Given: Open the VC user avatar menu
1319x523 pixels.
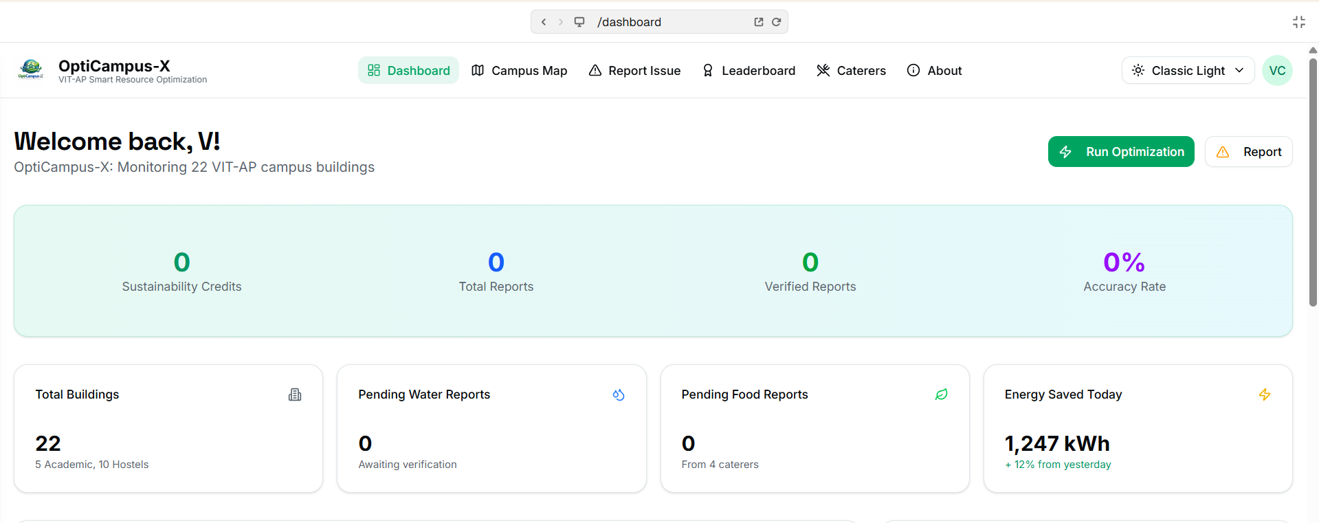Looking at the screenshot, I should click(x=1277, y=70).
